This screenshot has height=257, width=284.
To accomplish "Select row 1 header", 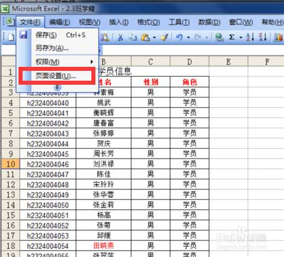I will pos(10,72).
